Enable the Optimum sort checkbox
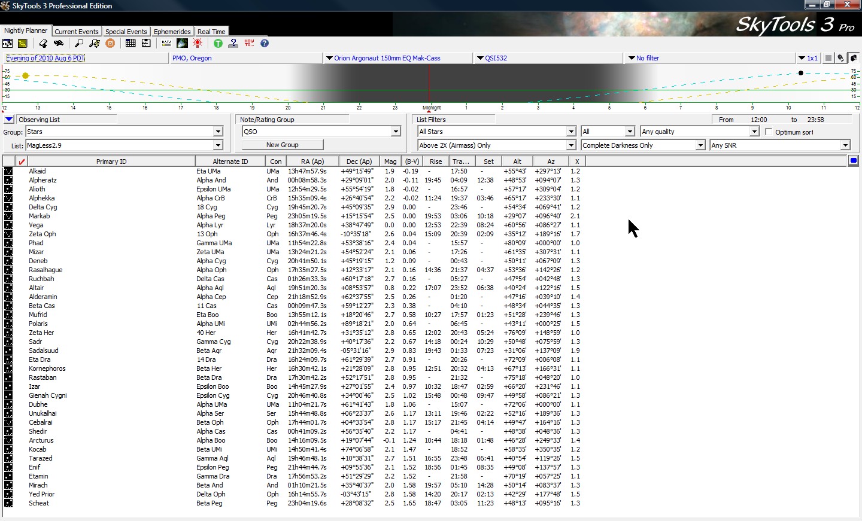The image size is (862, 521). point(769,132)
